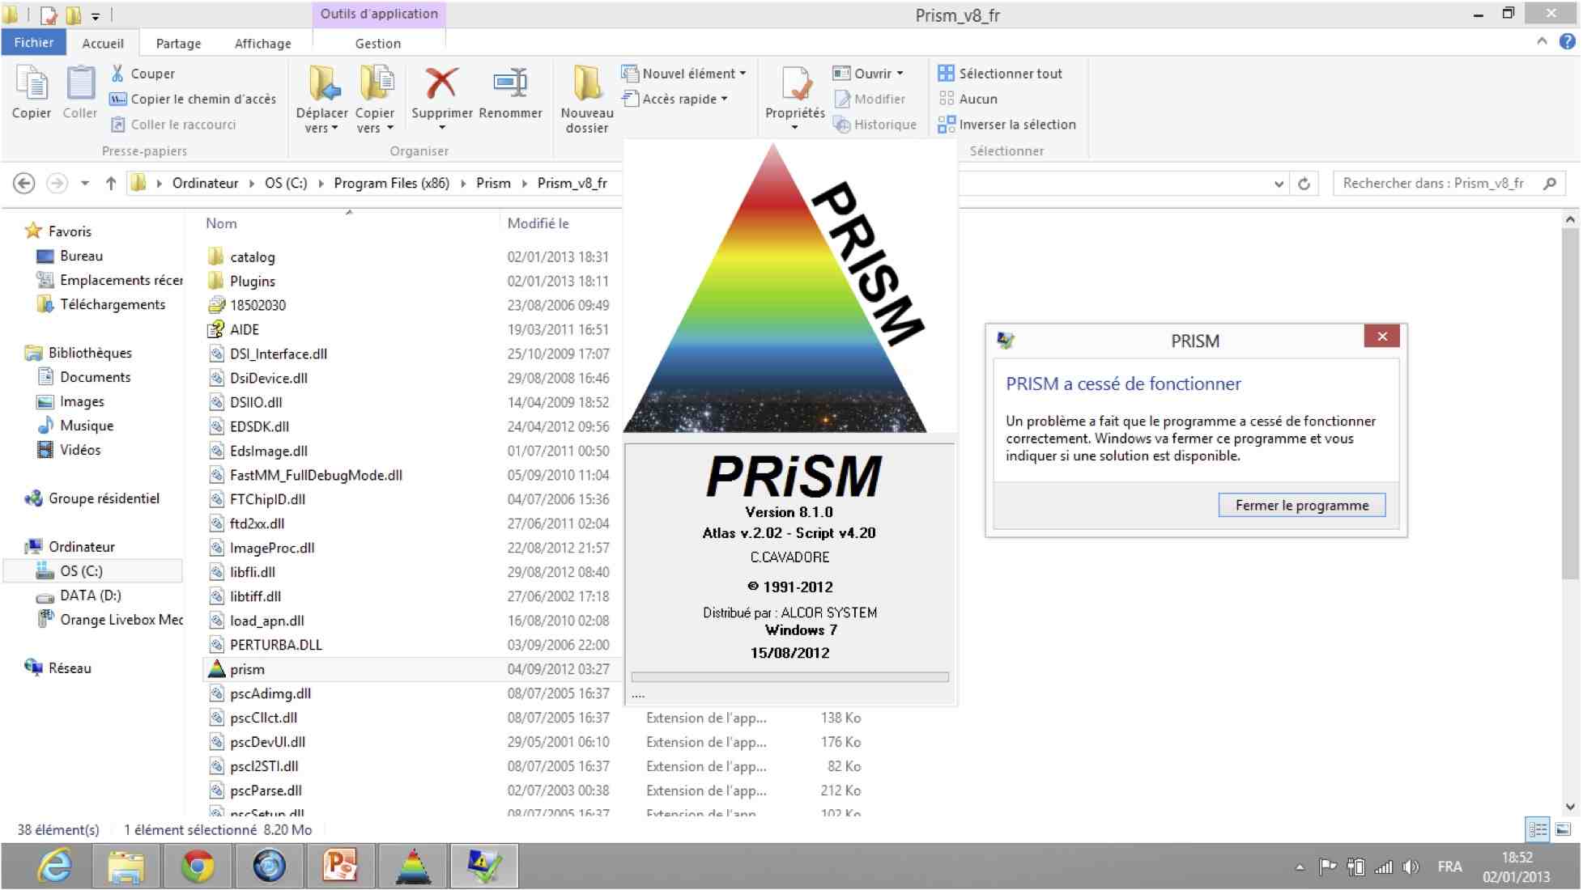This screenshot has width=1583, height=890.
Task: Click Fermer le programme button
Action: coord(1301,506)
